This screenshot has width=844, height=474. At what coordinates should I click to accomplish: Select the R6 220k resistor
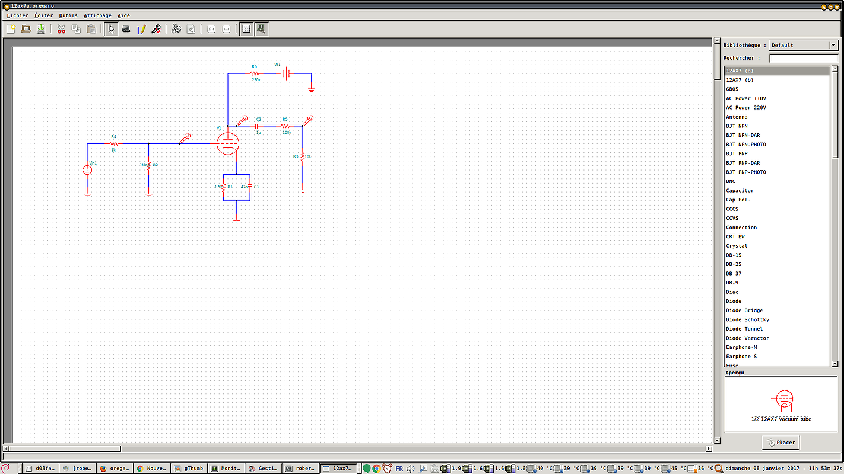255,74
